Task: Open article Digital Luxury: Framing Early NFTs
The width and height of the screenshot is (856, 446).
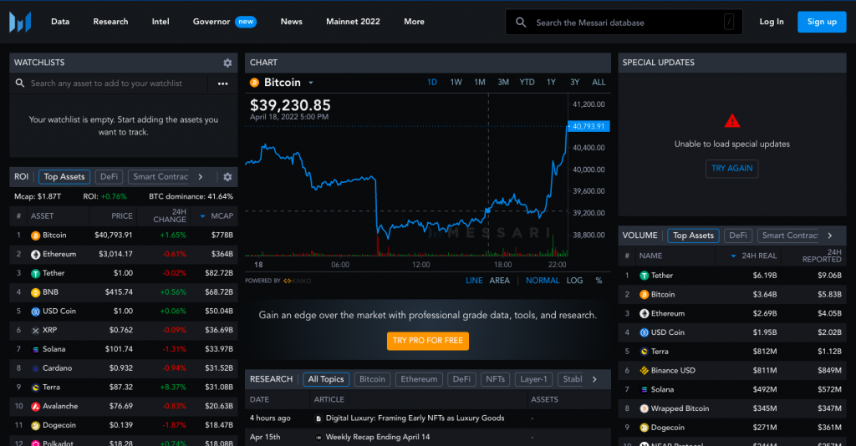Action: coord(415,418)
